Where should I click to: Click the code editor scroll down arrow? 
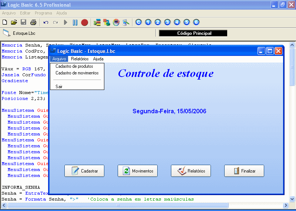pos(292,199)
